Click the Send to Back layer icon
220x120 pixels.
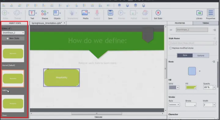click(144, 5)
